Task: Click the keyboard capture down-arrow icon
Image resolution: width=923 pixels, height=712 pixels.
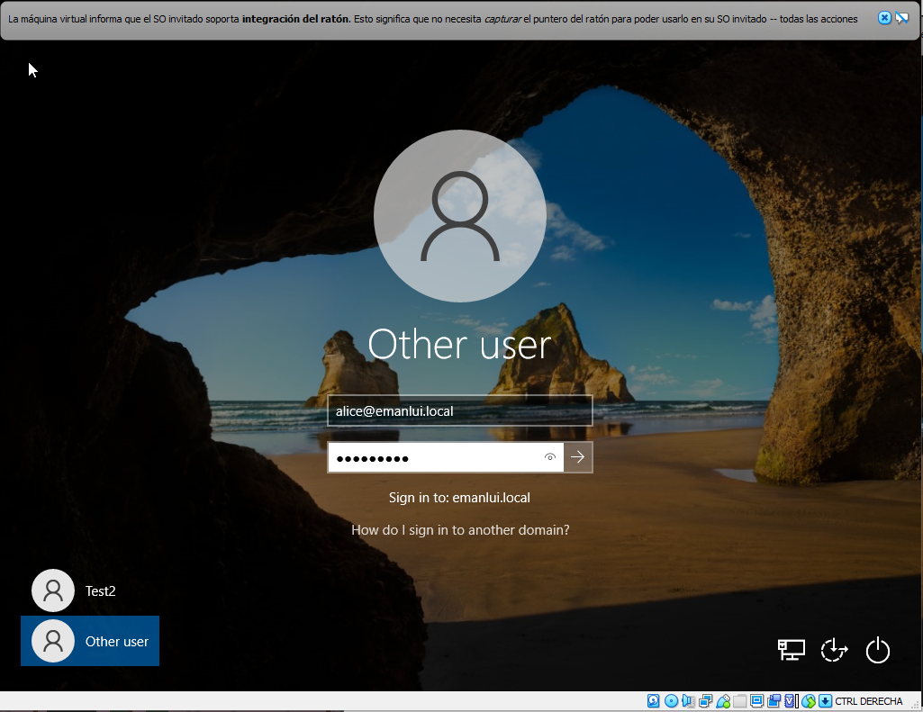Action: (824, 701)
